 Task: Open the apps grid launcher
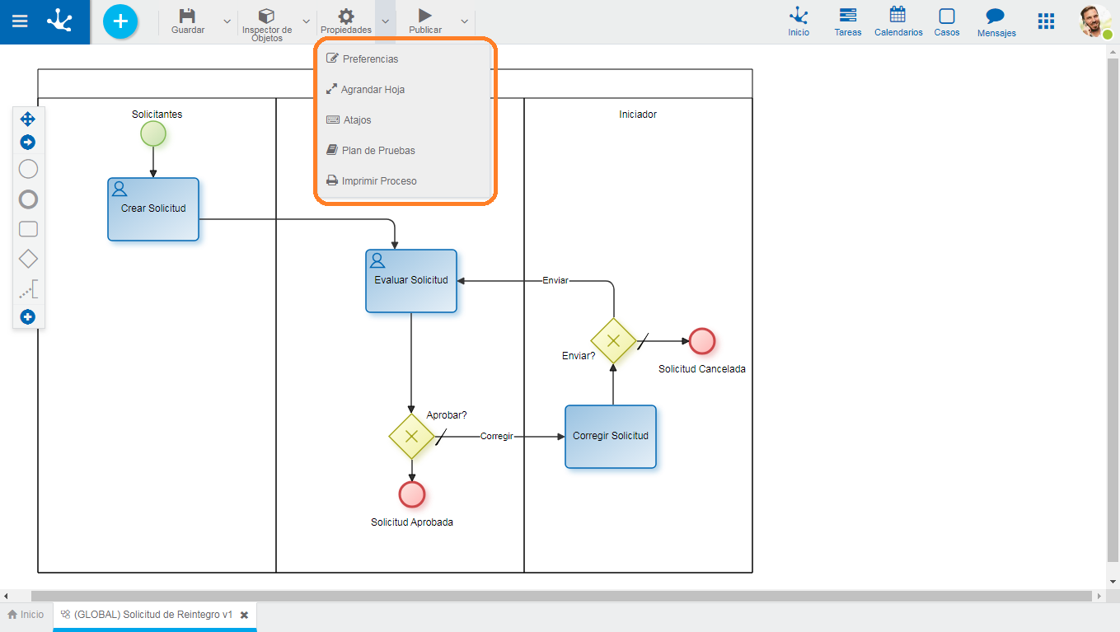[x=1046, y=21]
